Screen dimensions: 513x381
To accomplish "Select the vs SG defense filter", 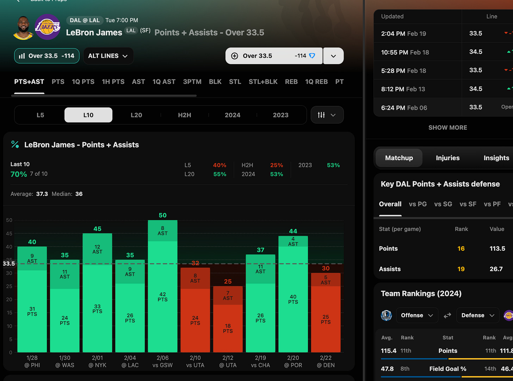I will coord(443,204).
